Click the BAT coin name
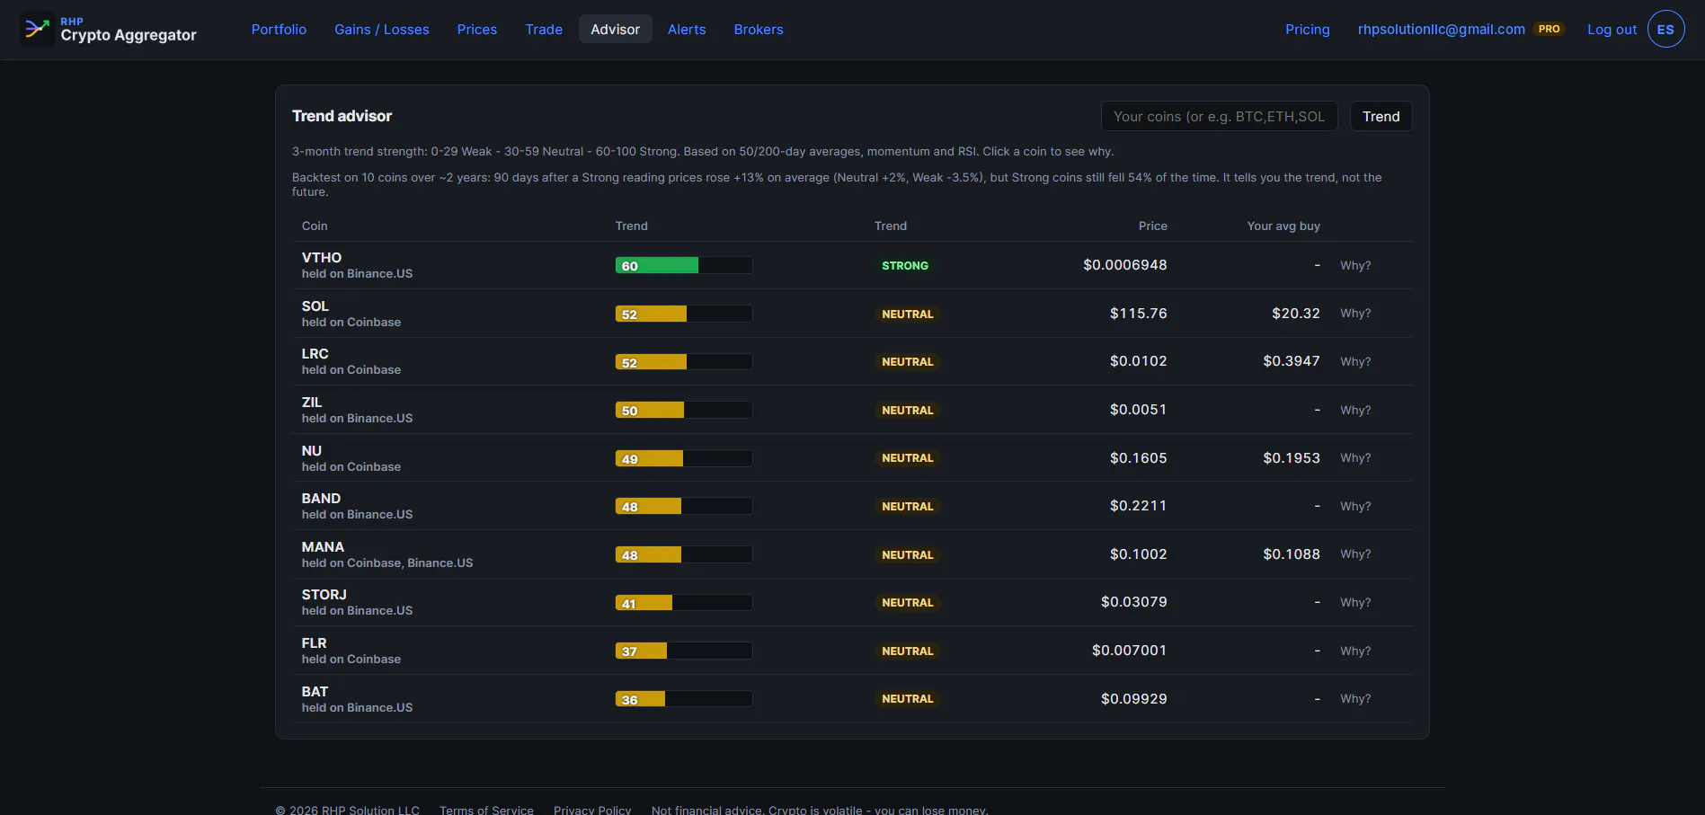 click(315, 692)
